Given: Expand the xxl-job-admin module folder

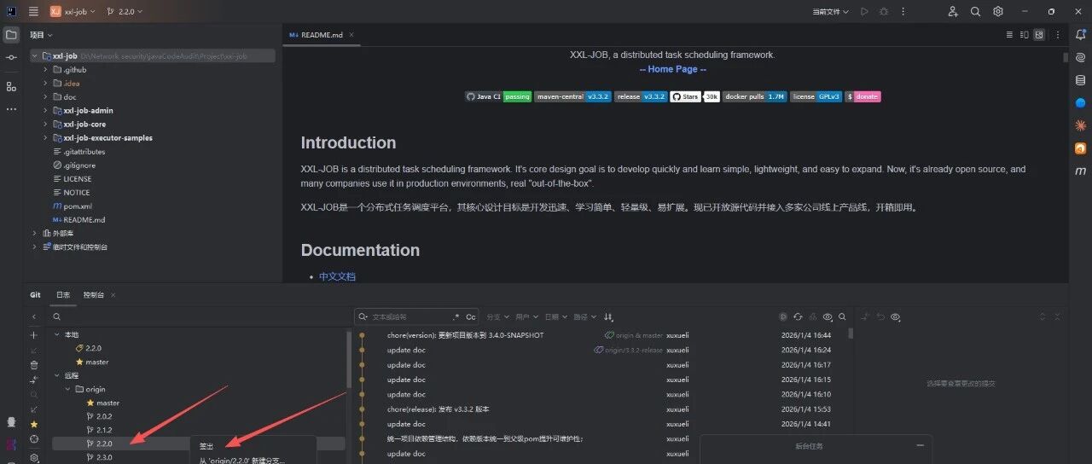Looking at the screenshot, I should coord(45,111).
